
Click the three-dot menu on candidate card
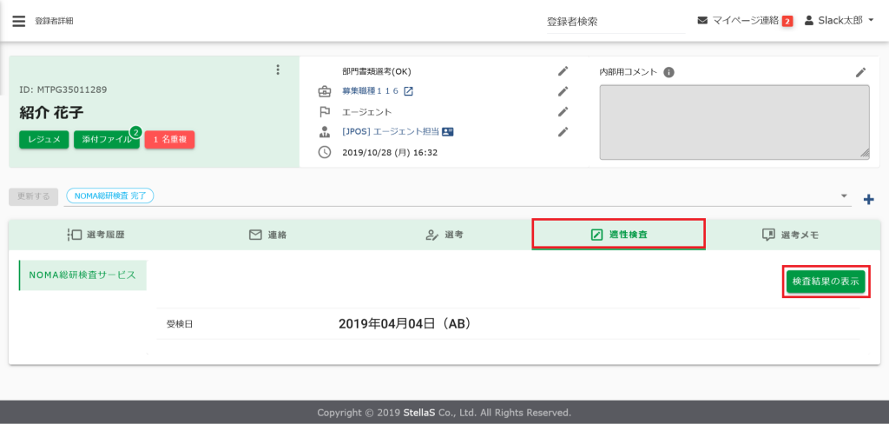278,70
